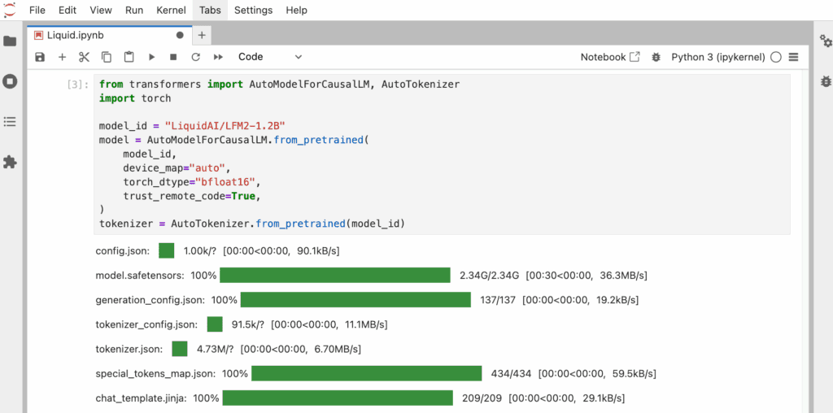
Task: Click Notebook open-in-new-window button
Action: click(610, 57)
